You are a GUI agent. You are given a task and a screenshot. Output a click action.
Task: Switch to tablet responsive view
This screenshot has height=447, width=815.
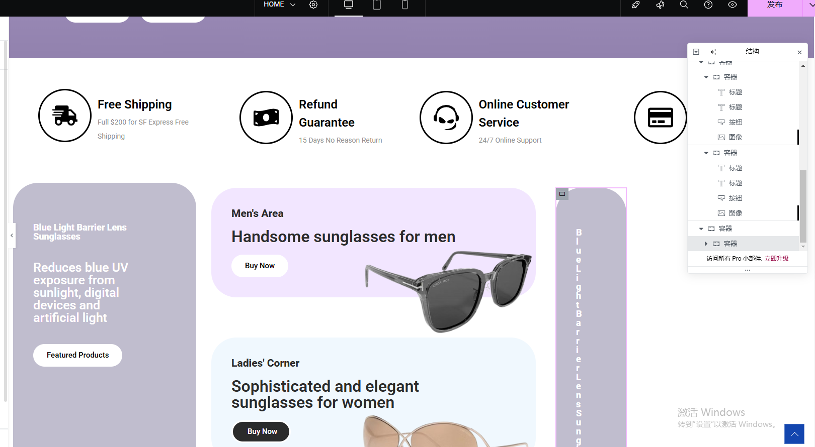click(377, 5)
